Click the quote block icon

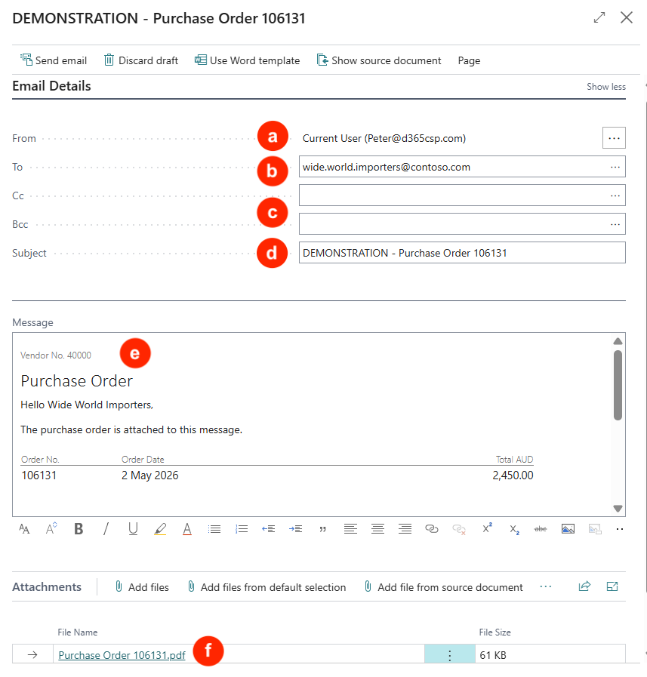tap(323, 529)
